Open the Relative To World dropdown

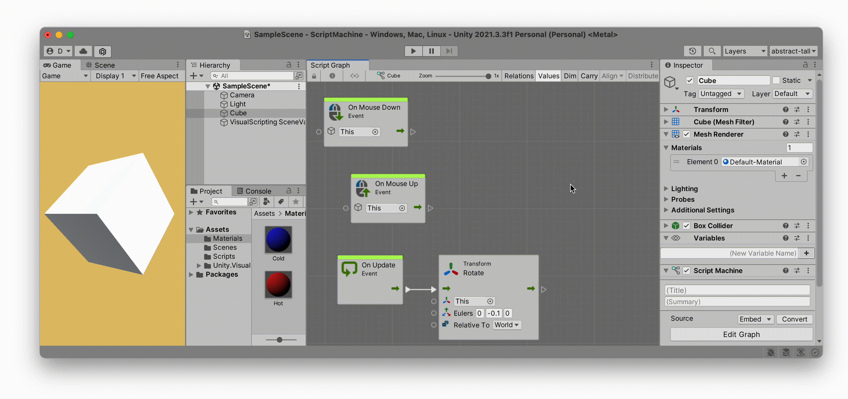pos(505,325)
